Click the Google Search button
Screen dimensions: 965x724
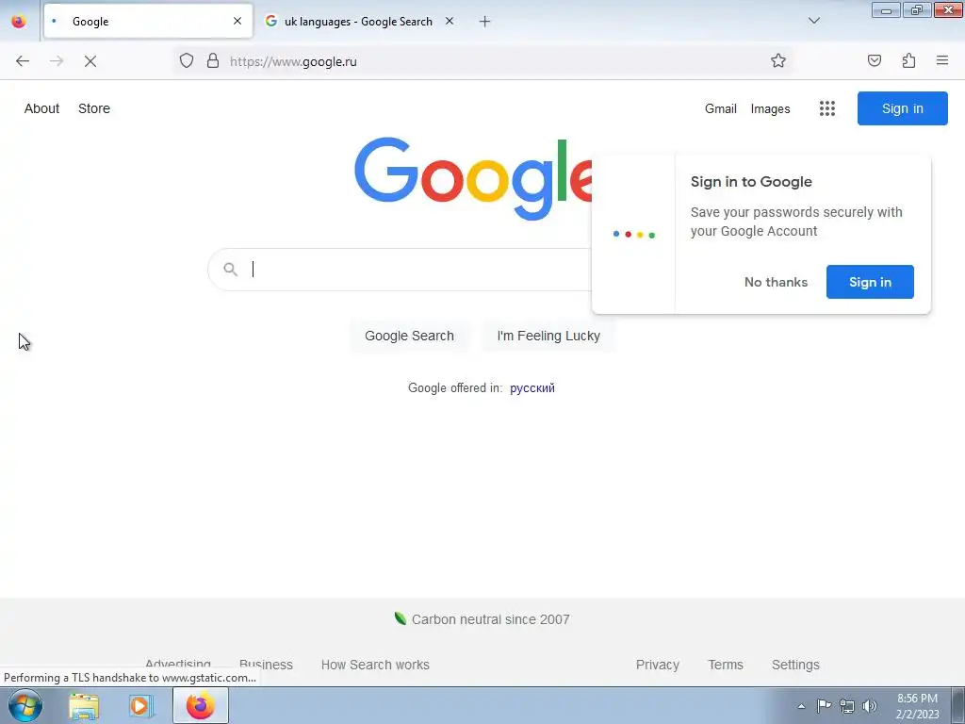409,336
